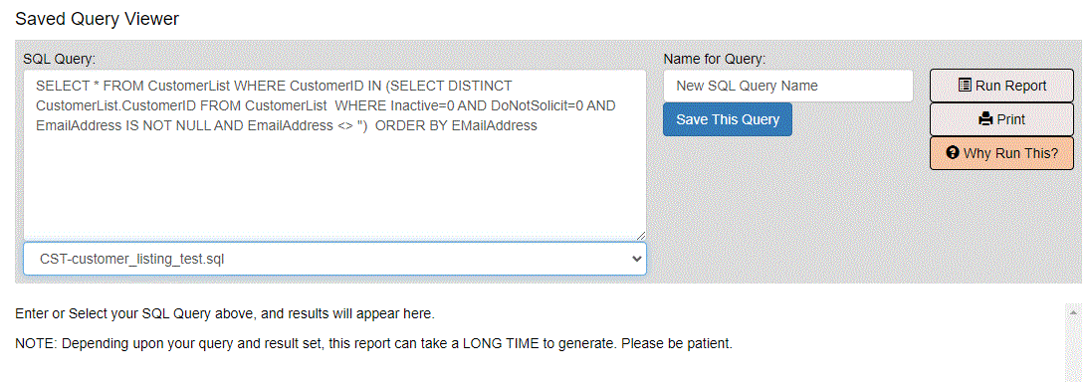Click the results pane vertical scrollbar track
This screenshot has height=382, width=1090.
point(1073,351)
